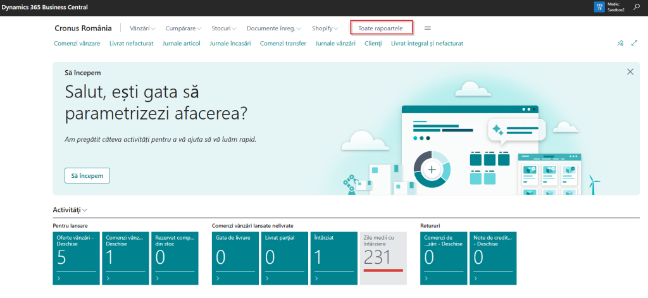Click arrow on Note de credit tile
648x298 pixels.
(475, 278)
